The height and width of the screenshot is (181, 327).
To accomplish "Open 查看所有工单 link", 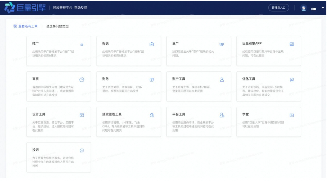I will 28,26.
